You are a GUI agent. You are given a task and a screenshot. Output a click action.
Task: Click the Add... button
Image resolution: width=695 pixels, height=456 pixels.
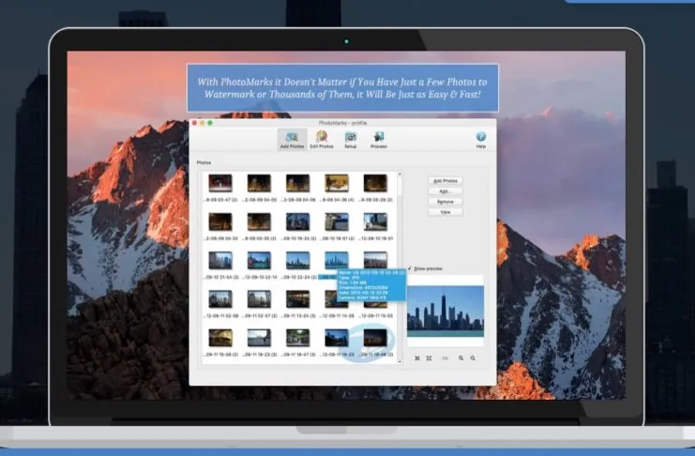click(446, 190)
